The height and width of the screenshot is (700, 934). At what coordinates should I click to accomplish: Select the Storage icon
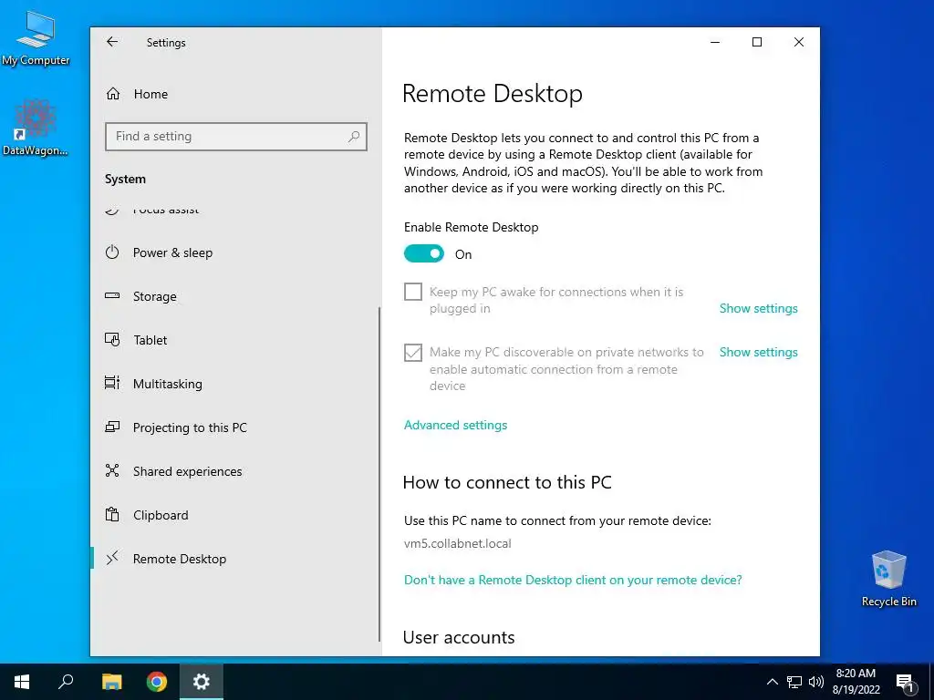(112, 295)
